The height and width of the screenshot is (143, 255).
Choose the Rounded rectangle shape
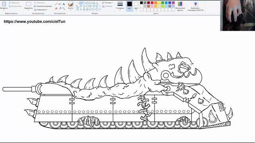coord(90,3)
